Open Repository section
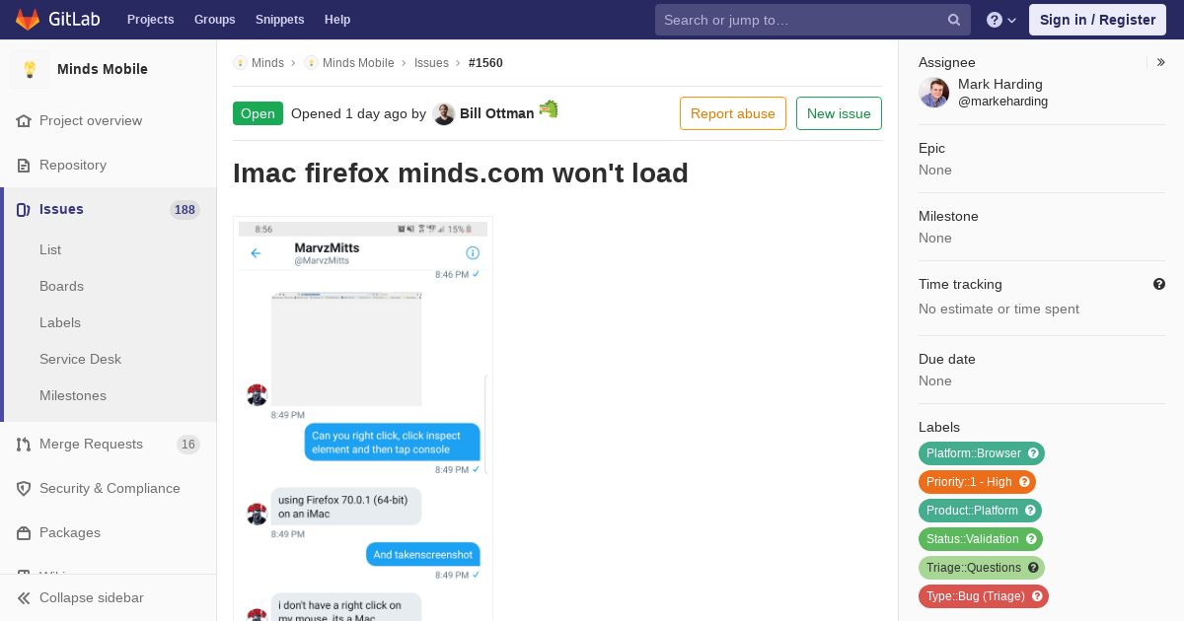The image size is (1184, 621). pyautogui.click(x=73, y=165)
